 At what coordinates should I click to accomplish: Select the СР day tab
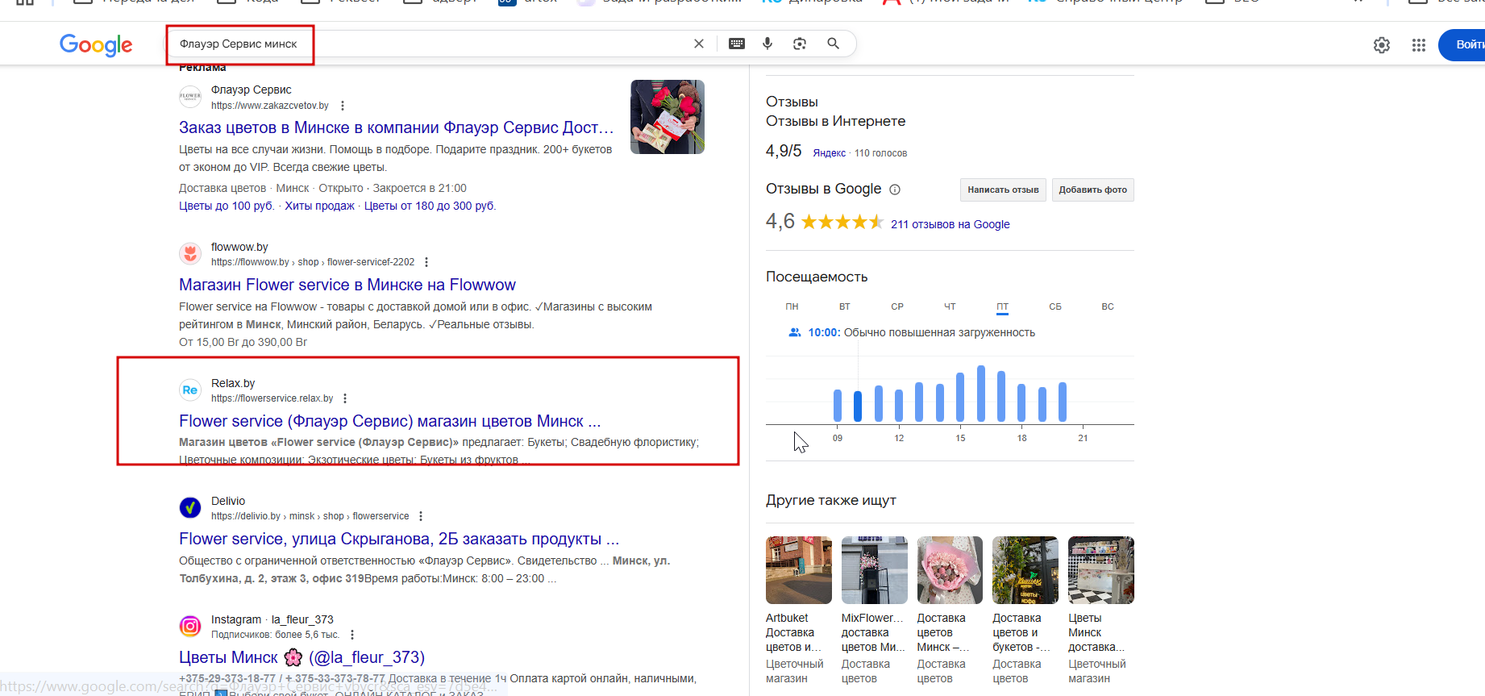[897, 306]
